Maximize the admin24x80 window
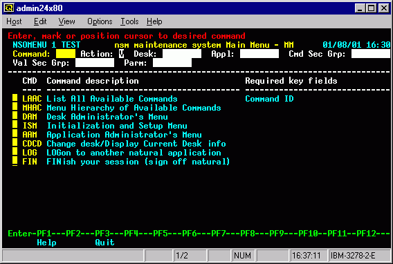The image size is (393, 264). 371,8
